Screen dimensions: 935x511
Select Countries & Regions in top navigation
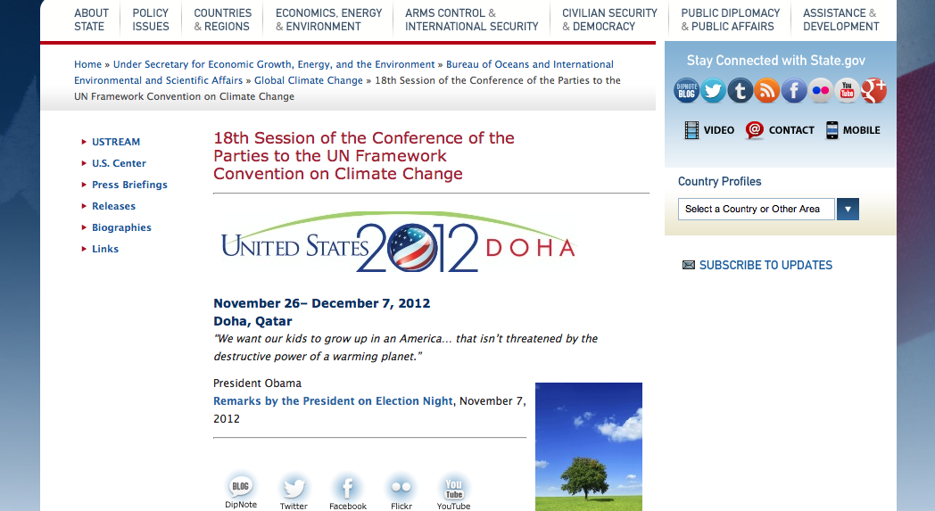222,20
